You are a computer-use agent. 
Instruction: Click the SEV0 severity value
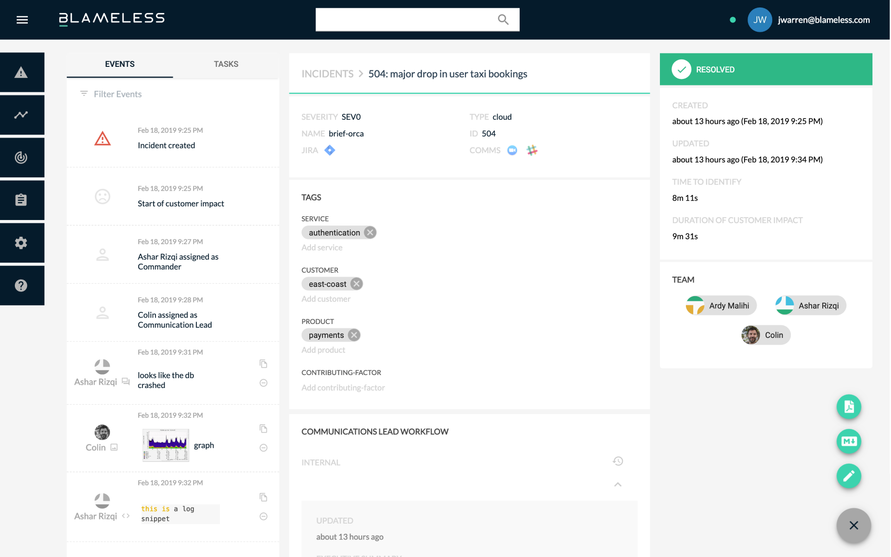tap(351, 117)
